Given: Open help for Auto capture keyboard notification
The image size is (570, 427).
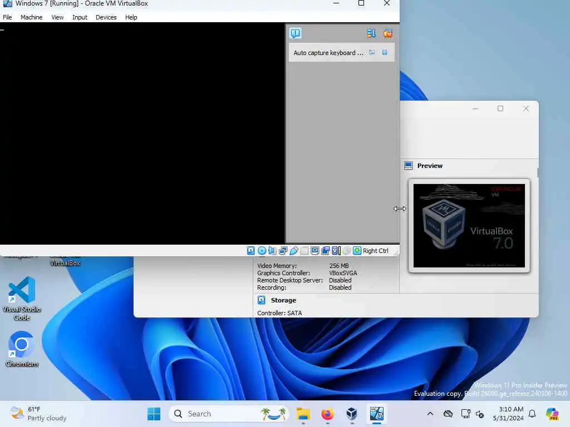Looking at the screenshot, I should (x=371, y=53).
